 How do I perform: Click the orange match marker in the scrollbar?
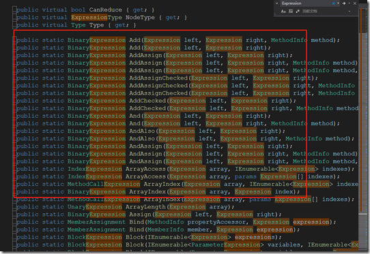pos(360,110)
